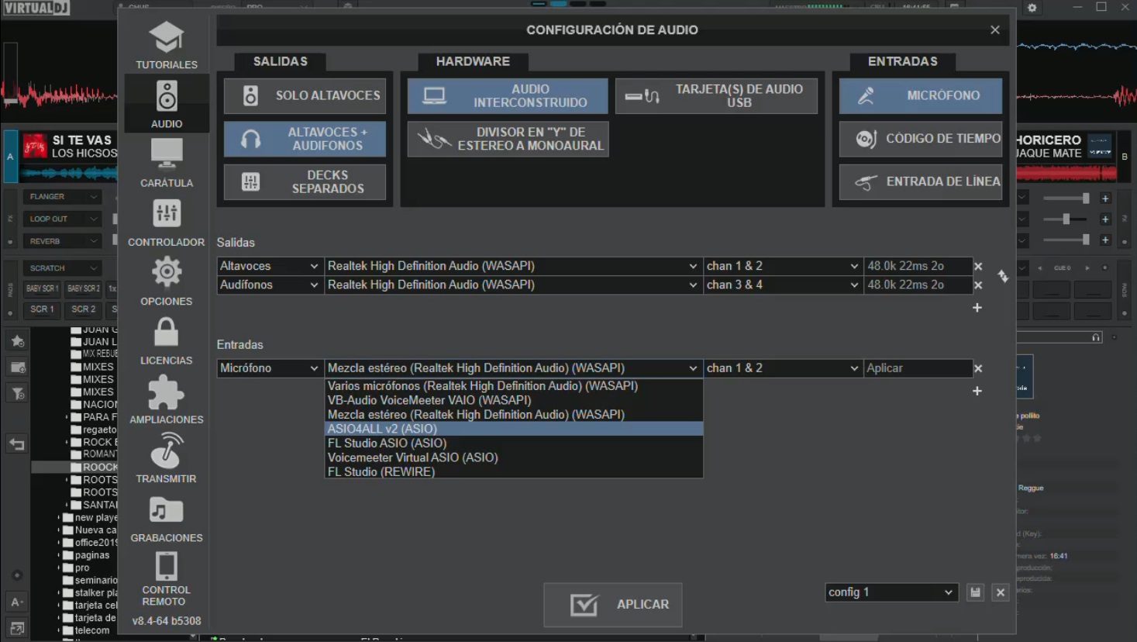Close the Configuración de Audio dialog

995,30
